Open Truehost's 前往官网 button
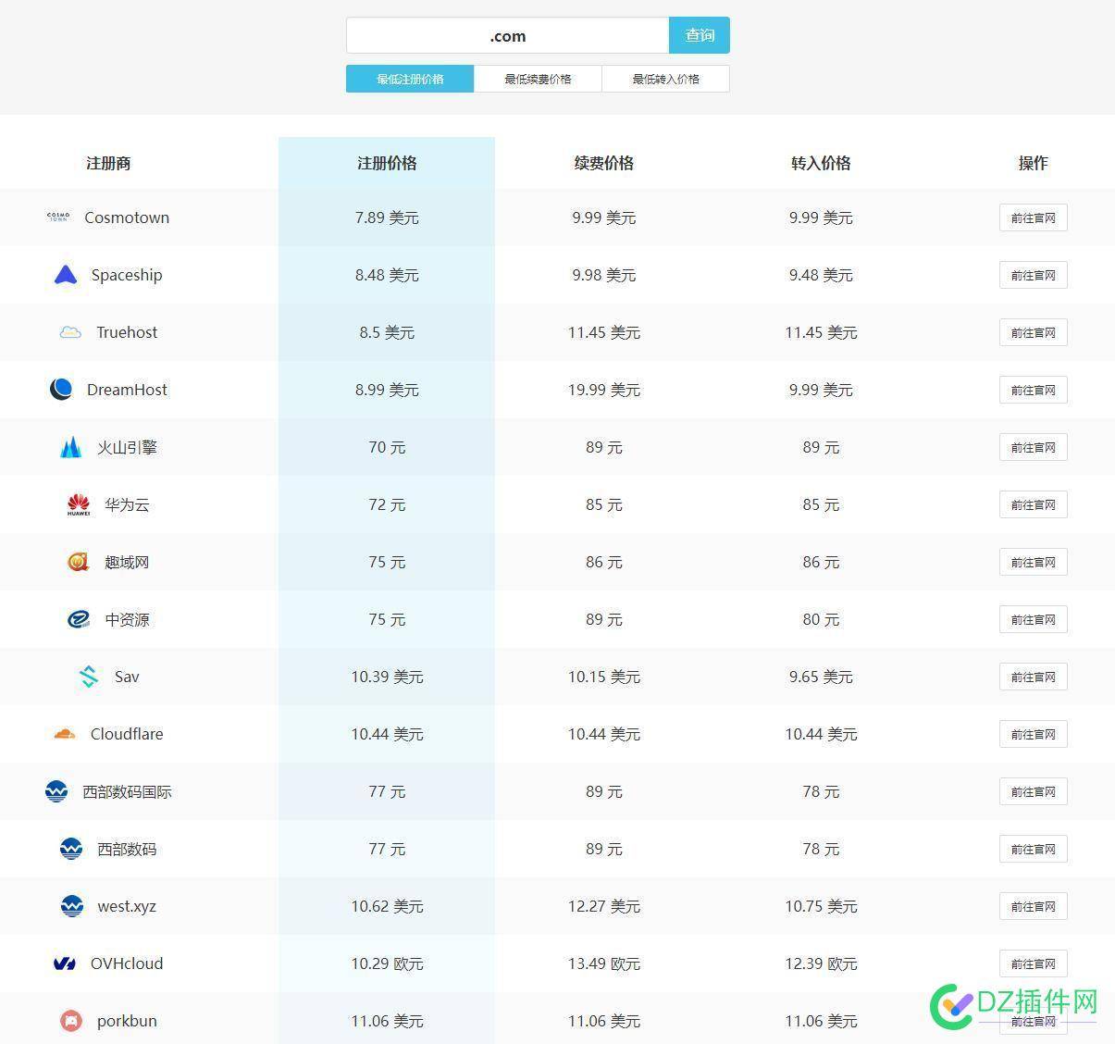1115x1044 pixels. point(1033,332)
